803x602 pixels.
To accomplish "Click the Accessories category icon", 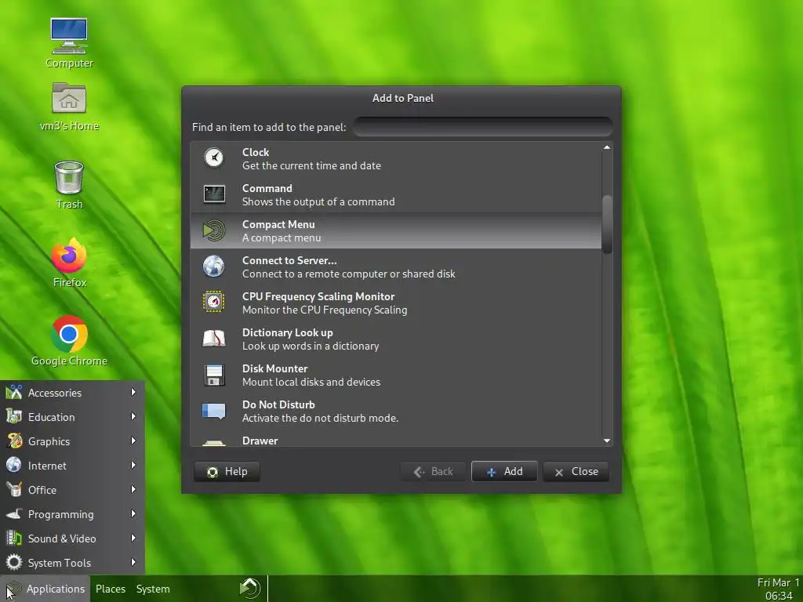I will 14,393.
